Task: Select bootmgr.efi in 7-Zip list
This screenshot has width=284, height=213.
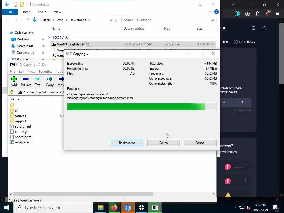Action: pyautogui.click(x=23, y=137)
